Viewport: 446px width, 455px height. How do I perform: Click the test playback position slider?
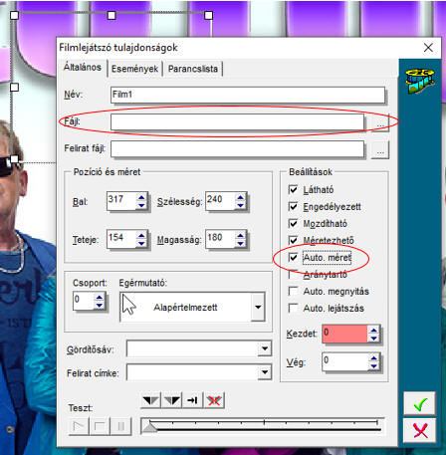[262, 426]
